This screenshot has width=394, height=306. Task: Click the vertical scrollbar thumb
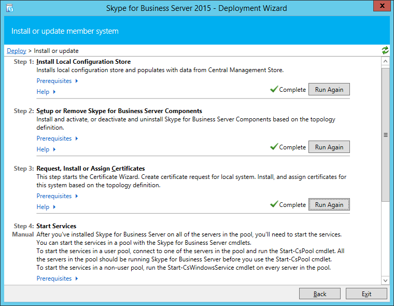(x=385, y=135)
